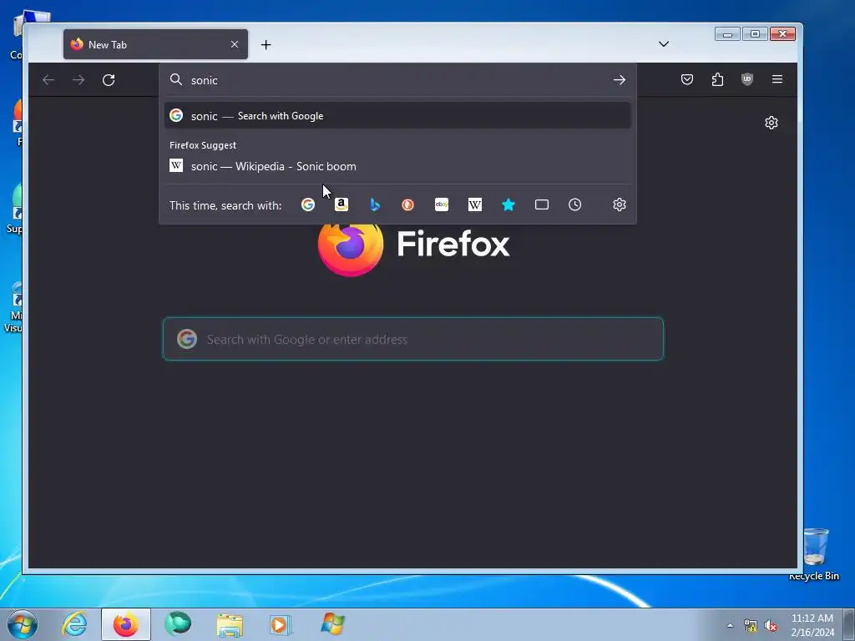Screen dimensions: 855x641
Task: Click the magnifier icon in address bar
Action: (175, 79)
